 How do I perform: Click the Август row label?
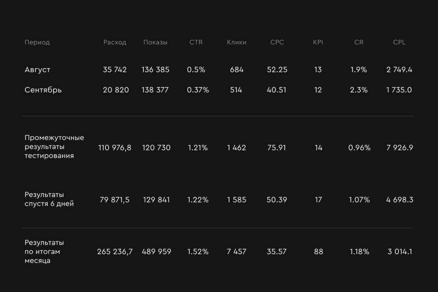37,70
